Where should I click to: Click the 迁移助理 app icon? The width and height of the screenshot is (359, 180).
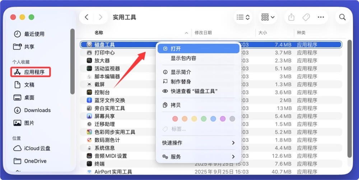89,124
